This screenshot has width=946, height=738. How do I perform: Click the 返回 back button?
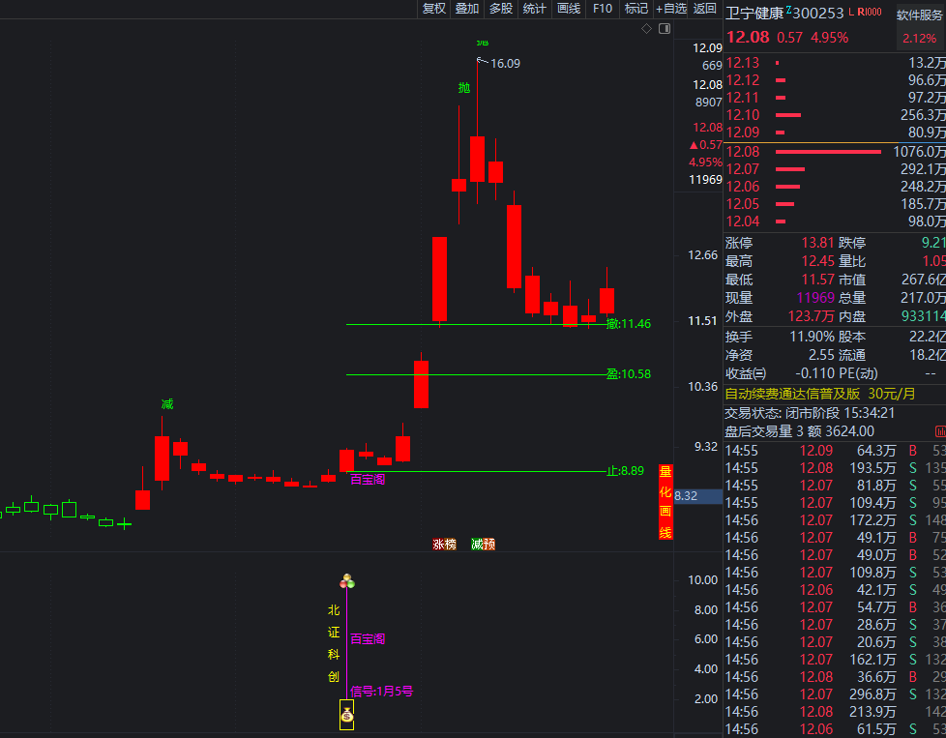pyautogui.click(x=705, y=9)
